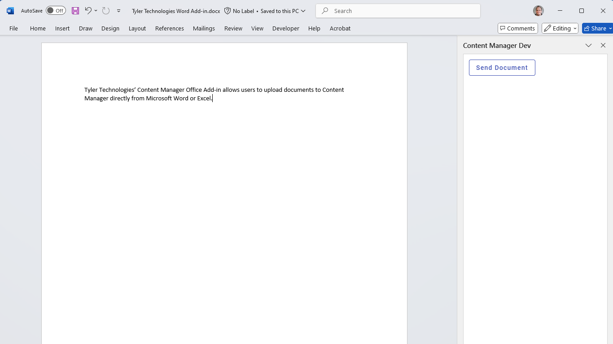Screen dimensions: 613x344
Task: Click the document title Tyler Technologies Word Add-in.docx
Action: [x=176, y=11]
